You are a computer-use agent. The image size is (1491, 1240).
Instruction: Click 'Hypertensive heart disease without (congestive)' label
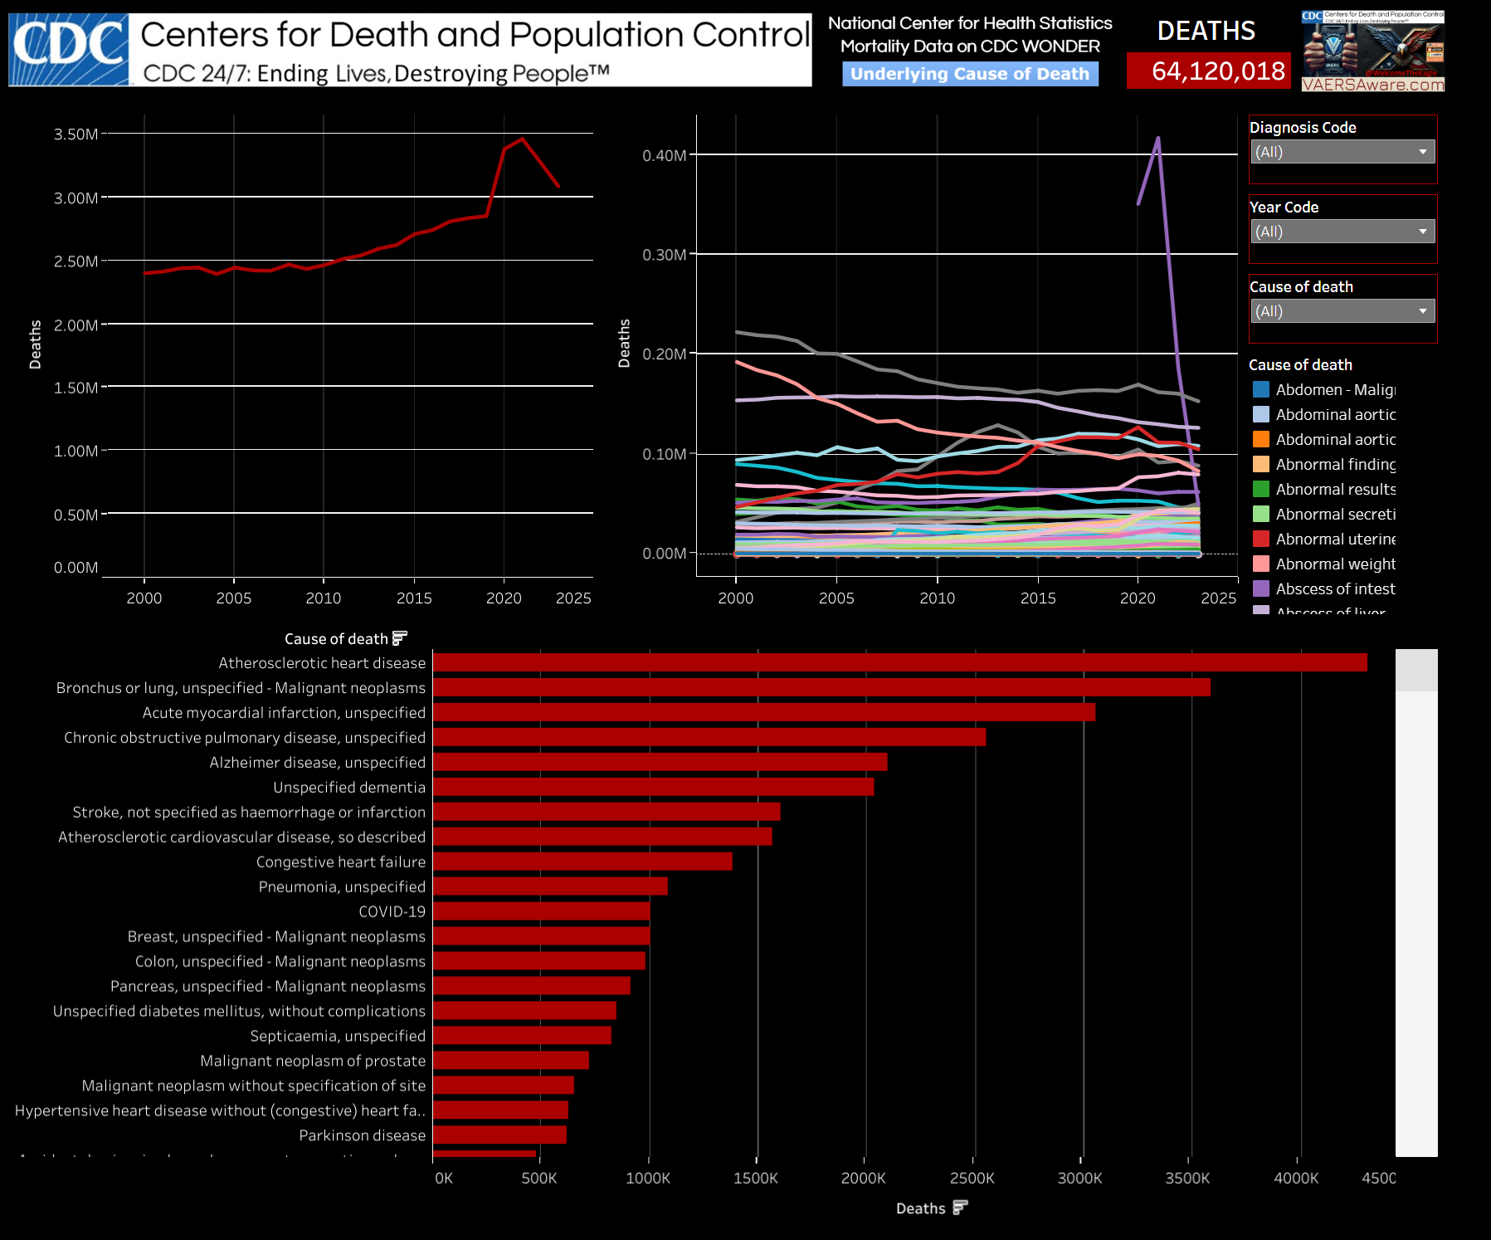coord(220,1111)
